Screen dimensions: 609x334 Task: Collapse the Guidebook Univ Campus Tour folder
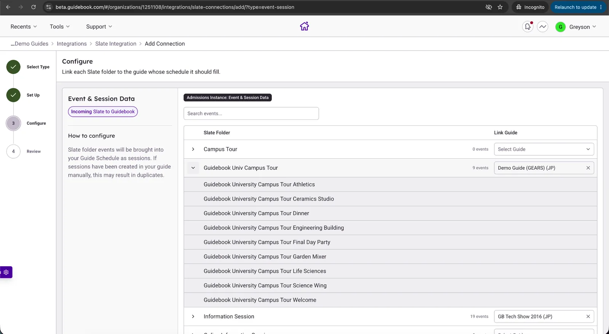(x=193, y=168)
